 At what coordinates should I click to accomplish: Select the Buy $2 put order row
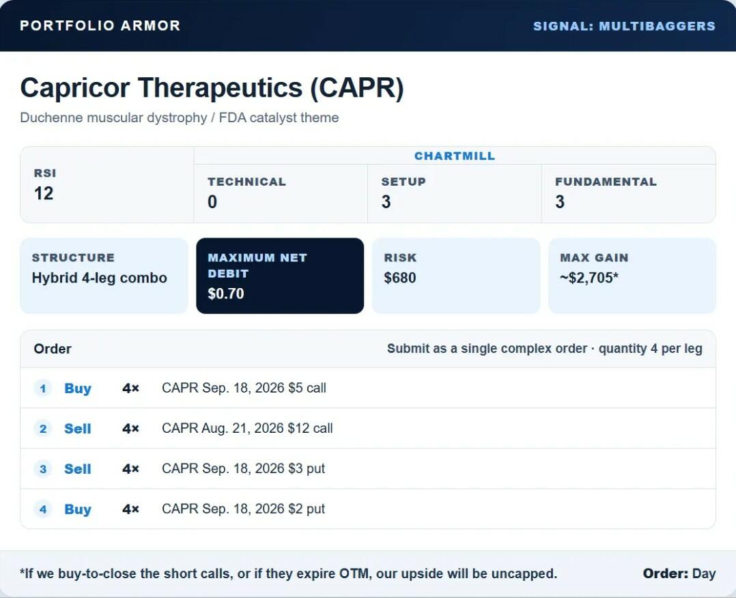tap(368, 509)
